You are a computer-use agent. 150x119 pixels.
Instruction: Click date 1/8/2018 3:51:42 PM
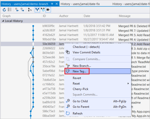point(97,26)
